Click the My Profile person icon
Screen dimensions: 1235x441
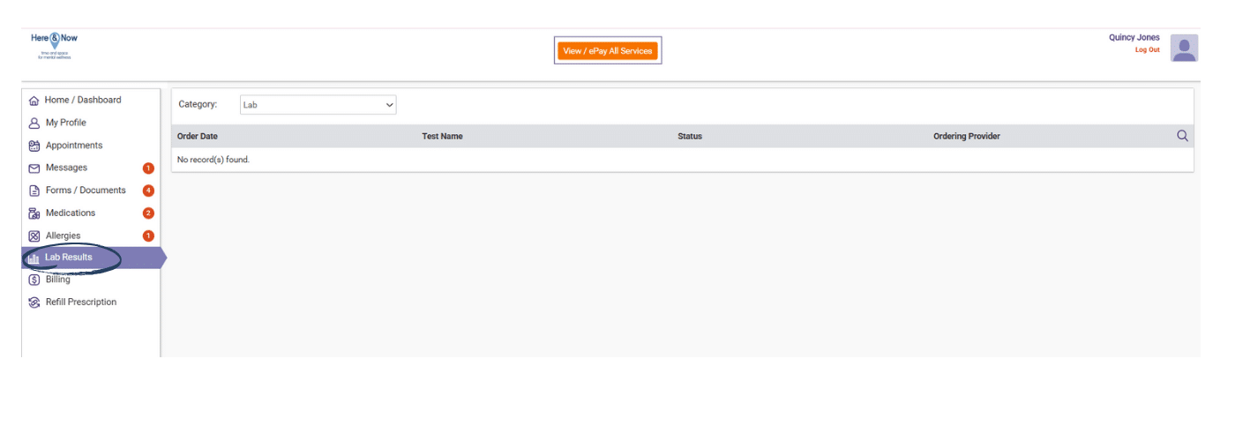(34, 123)
